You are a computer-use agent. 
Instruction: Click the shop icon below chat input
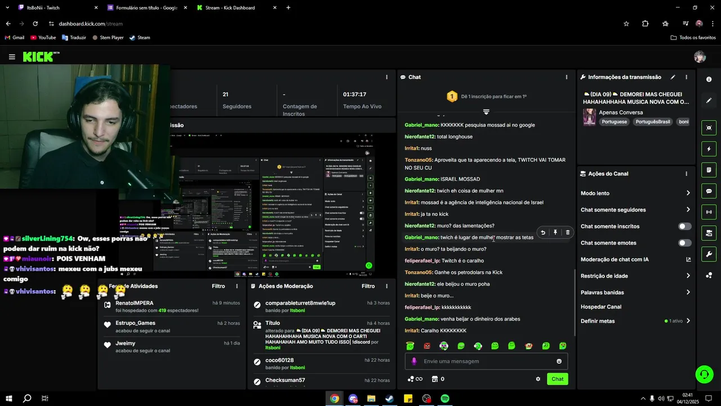(x=434, y=379)
